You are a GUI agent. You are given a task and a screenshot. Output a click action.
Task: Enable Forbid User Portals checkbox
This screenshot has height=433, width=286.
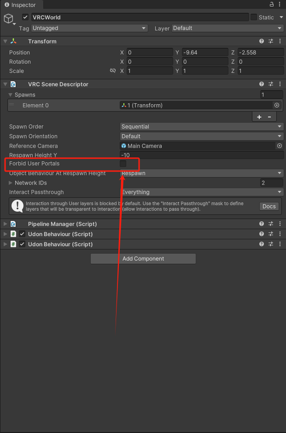click(x=123, y=164)
